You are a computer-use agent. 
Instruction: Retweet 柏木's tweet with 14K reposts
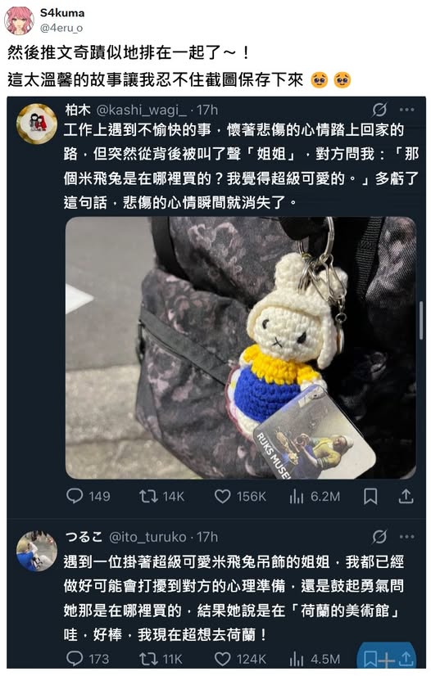[x=148, y=496]
